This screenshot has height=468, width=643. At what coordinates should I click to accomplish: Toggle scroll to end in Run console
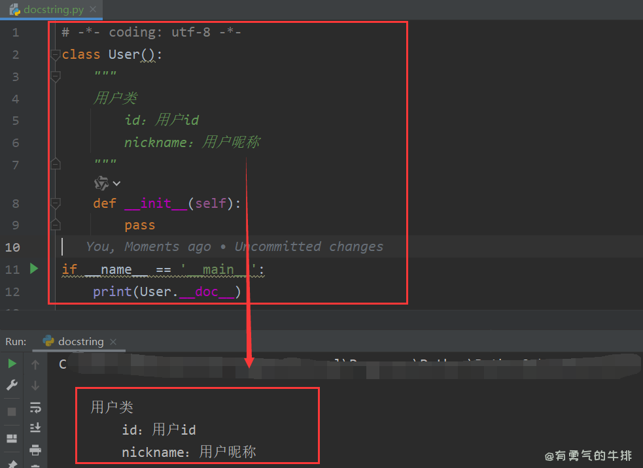[35, 428]
